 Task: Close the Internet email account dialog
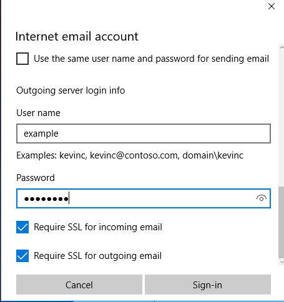[x=272, y=6]
